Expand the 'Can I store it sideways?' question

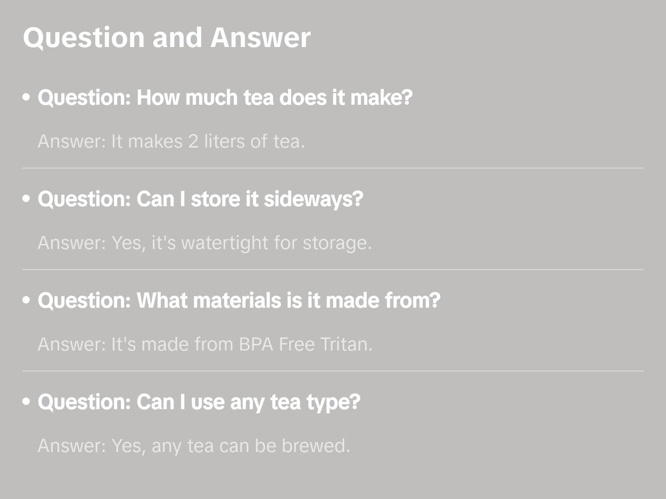click(x=200, y=199)
